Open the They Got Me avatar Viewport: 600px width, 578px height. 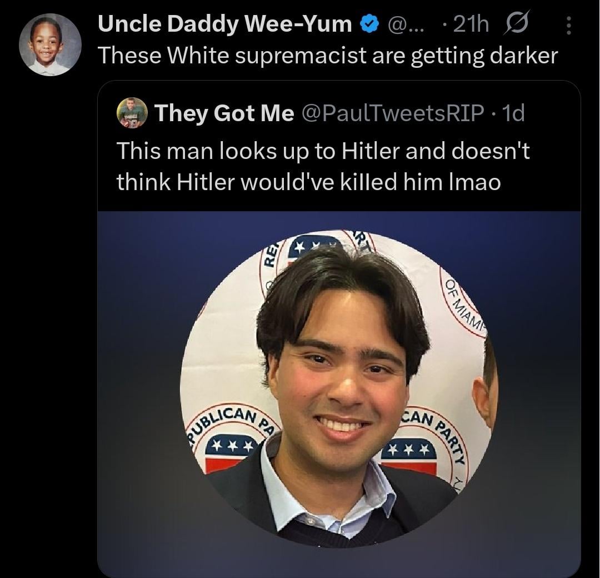(x=132, y=113)
